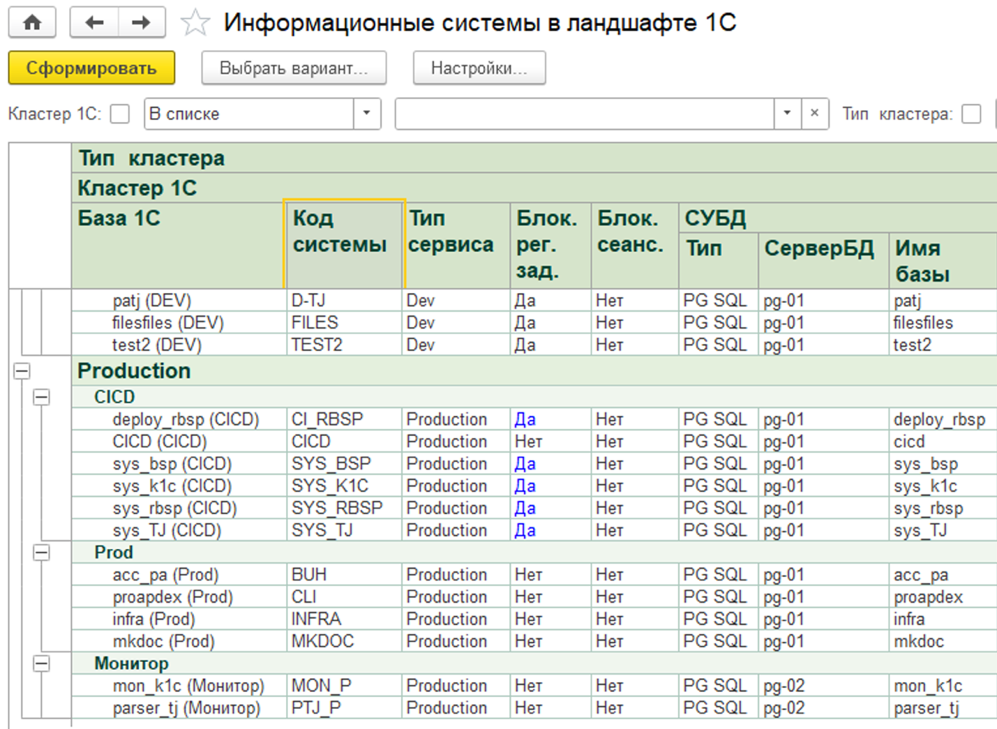
Task: Go forward with the right arrow
Action: click(142, 22)
